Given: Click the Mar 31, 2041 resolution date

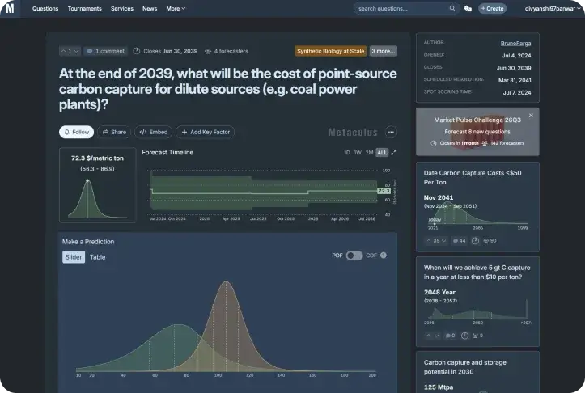Looking at the screenshot, I should (x=515, y=80).
